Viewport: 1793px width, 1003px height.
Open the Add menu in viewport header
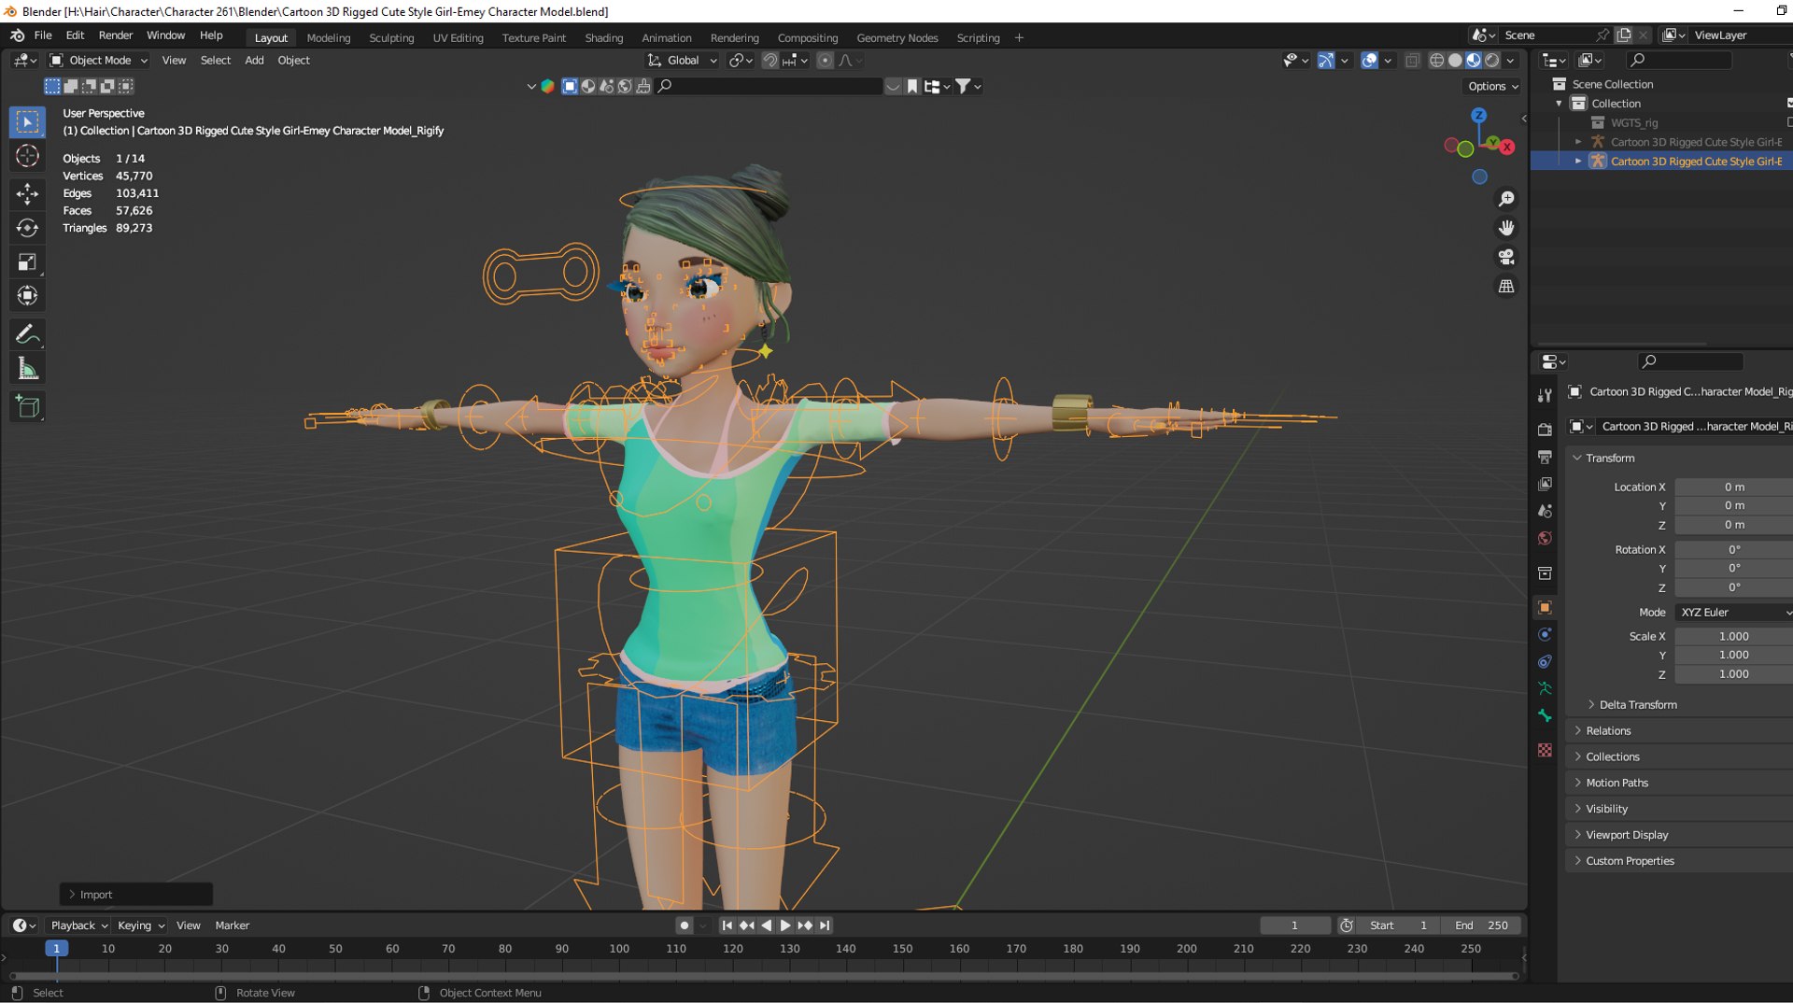pos(254,61)
